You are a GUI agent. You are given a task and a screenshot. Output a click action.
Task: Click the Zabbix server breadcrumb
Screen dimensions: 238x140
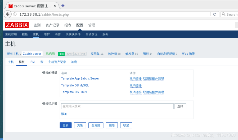pos(32,54)
